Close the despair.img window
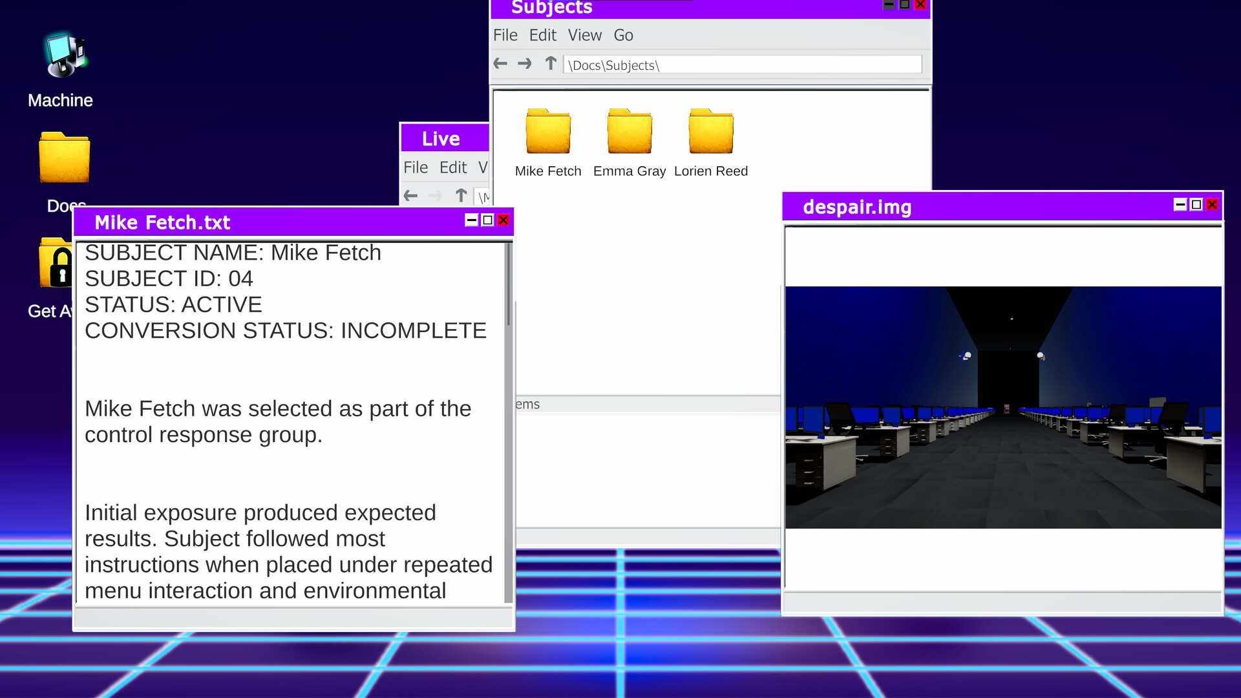 1213,205
